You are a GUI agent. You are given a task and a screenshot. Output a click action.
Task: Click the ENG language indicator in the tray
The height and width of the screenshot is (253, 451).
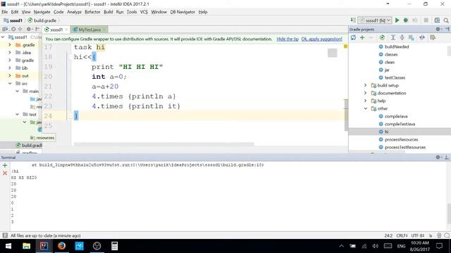click(x=401, y=246)
